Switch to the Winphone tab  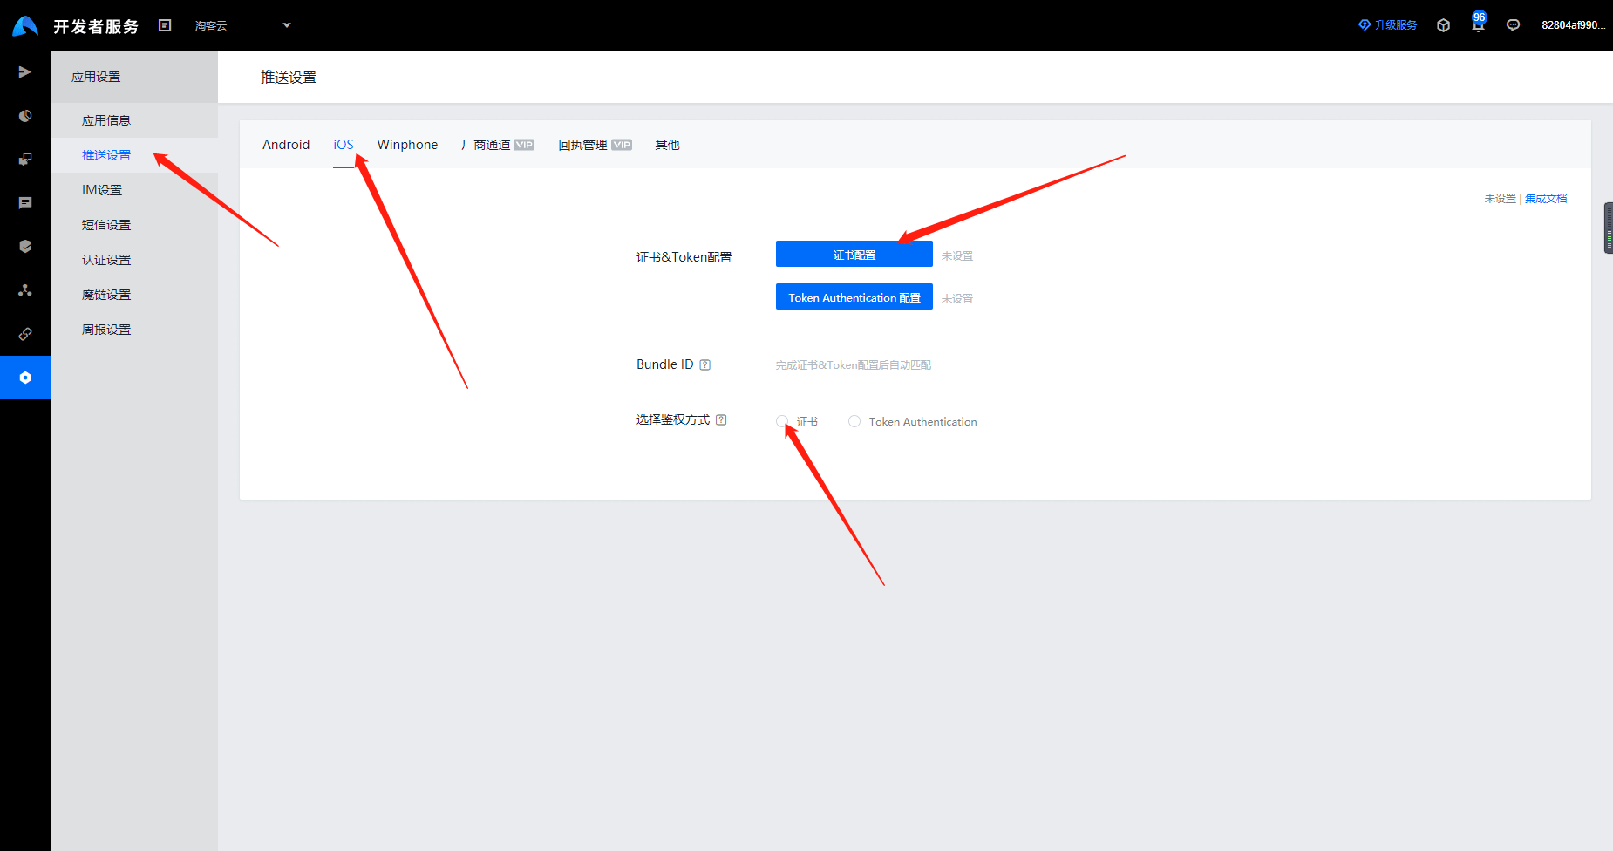point(407,145)
